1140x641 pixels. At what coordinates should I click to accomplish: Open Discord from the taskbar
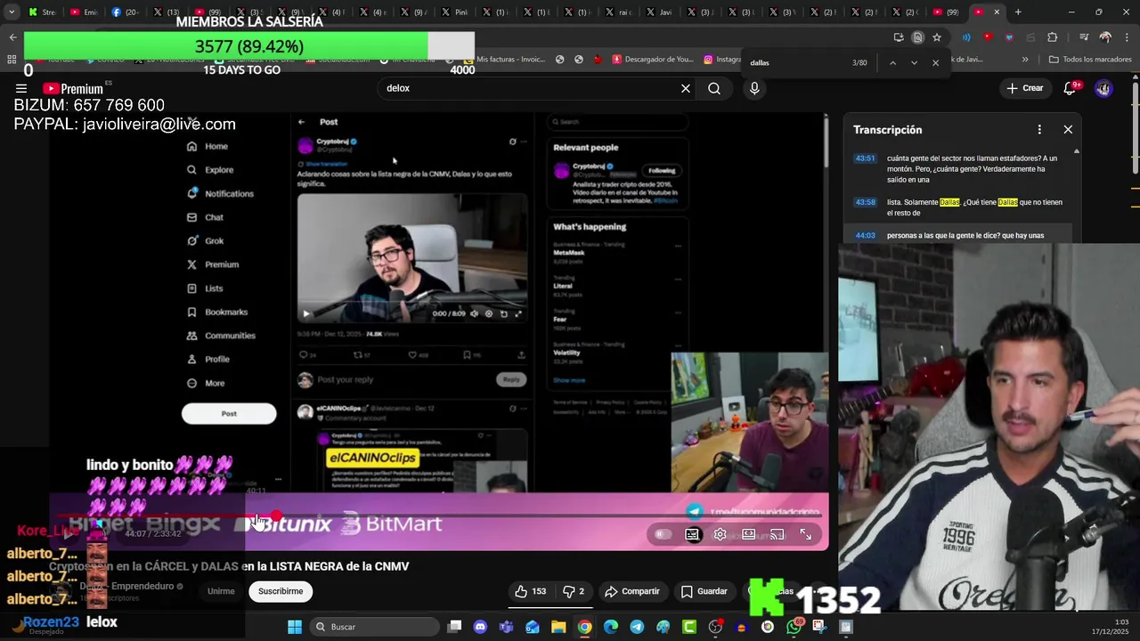pos(481,627)
